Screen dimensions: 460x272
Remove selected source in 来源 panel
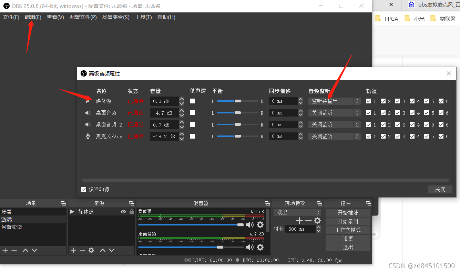click(x=82, y=250)
